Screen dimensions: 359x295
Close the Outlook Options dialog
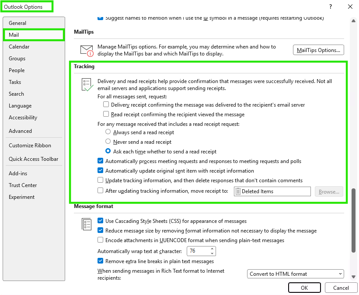pos(350,7)
